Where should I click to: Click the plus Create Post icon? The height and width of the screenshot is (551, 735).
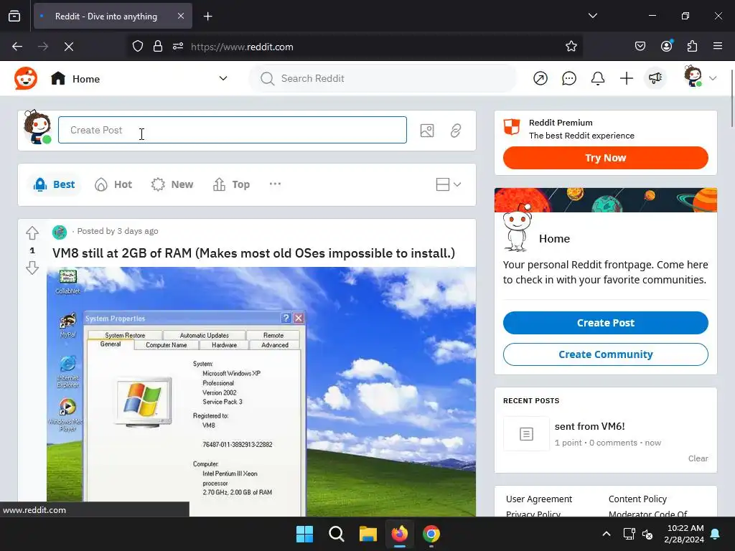click(x=626, y=78)
